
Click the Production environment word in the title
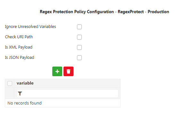(158, 12)
